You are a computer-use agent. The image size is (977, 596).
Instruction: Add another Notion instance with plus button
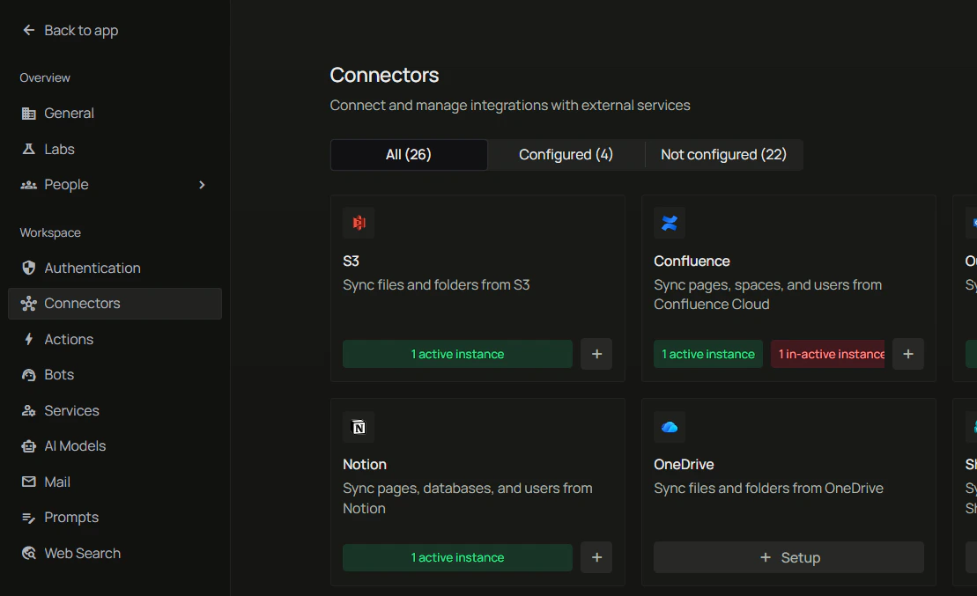[596, 557]
